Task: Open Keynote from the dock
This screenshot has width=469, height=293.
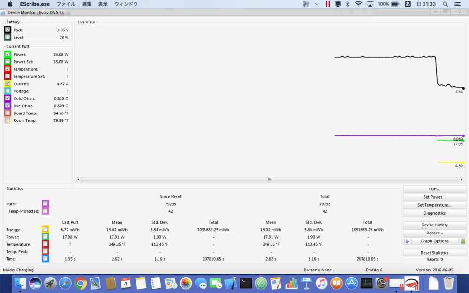Action: [306, 283]
